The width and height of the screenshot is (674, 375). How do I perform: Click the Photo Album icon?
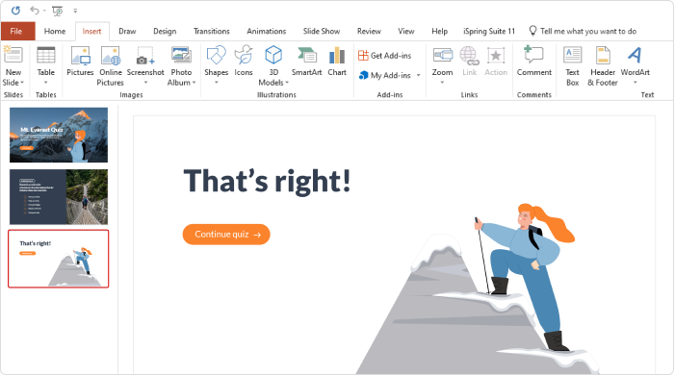click(181, 56)
